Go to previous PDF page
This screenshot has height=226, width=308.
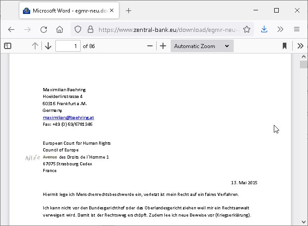(x=35, y=46)
